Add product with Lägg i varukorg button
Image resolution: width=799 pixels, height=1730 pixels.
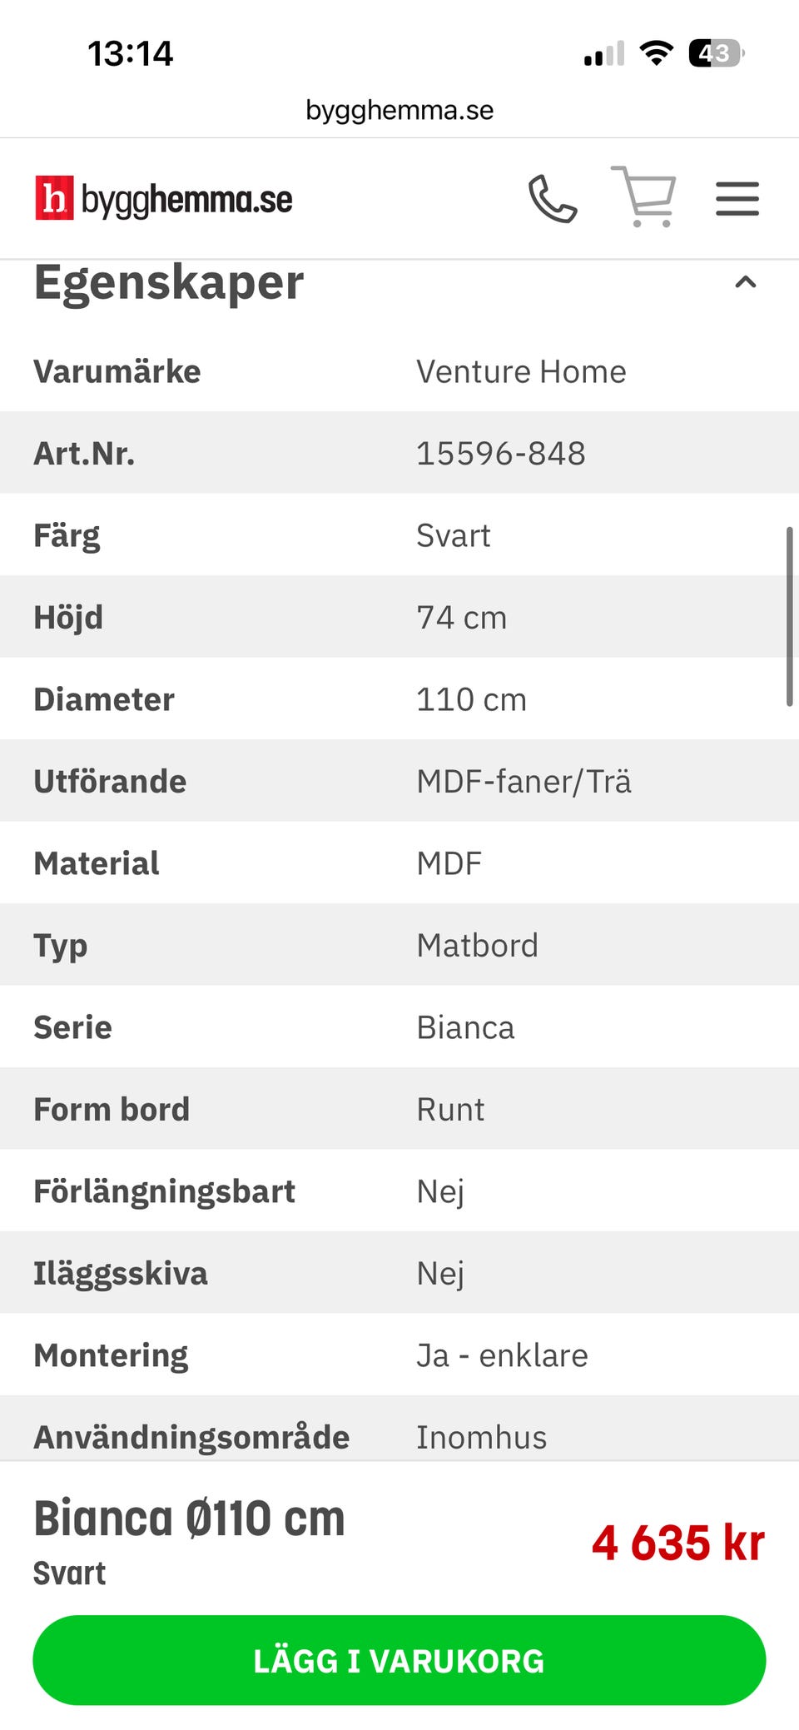point(399,1660)
